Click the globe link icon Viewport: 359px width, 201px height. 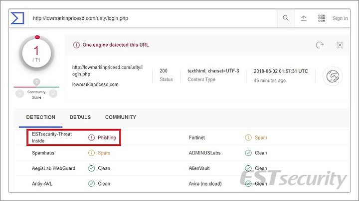click(x=333, y=76)
